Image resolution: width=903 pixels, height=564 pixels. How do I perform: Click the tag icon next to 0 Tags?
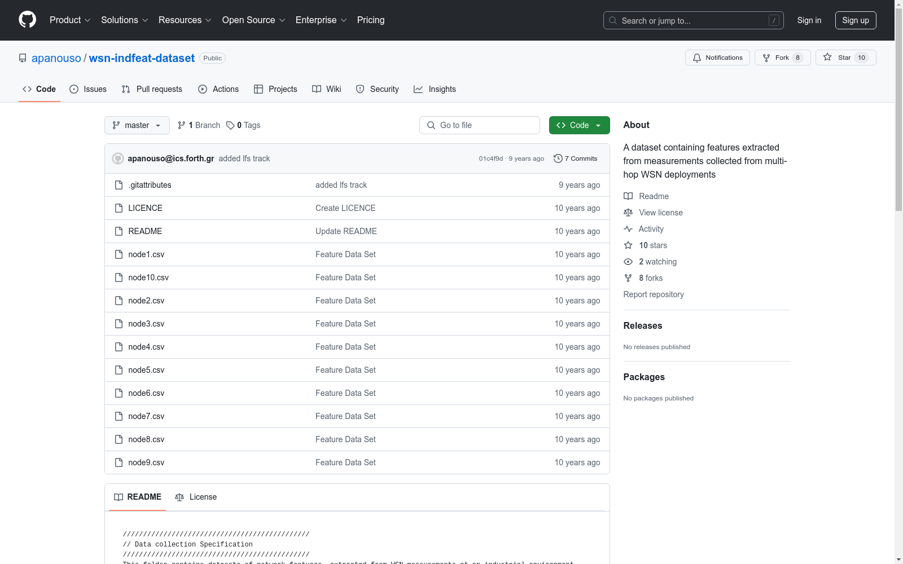(230, 125)
